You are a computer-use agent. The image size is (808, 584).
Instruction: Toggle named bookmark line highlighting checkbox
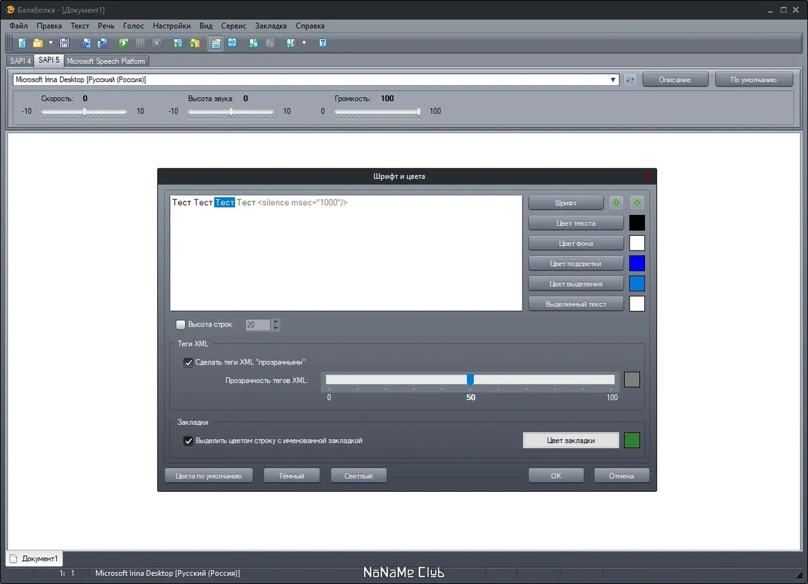click(189, 441)
